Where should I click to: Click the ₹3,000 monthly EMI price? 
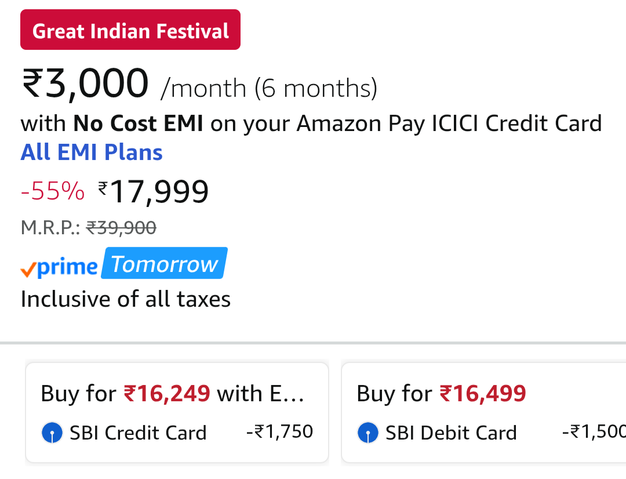click(85, 84)
